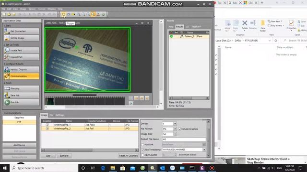Click the Default File Name input field
The image size is (307, 172).
coord(184,139)
